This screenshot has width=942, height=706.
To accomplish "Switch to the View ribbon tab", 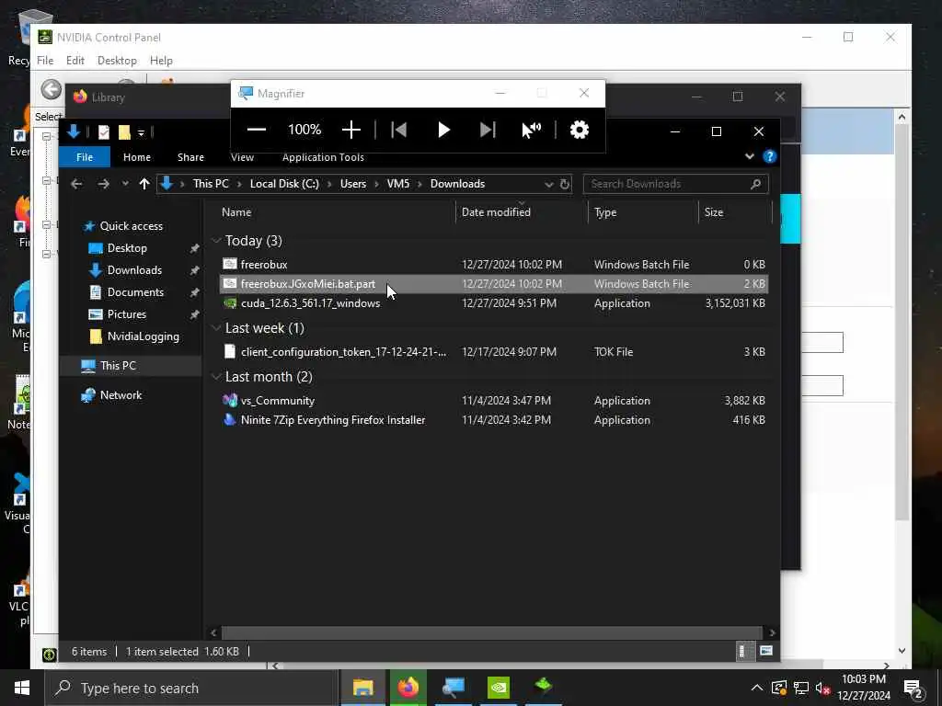I will coord(242,157).
